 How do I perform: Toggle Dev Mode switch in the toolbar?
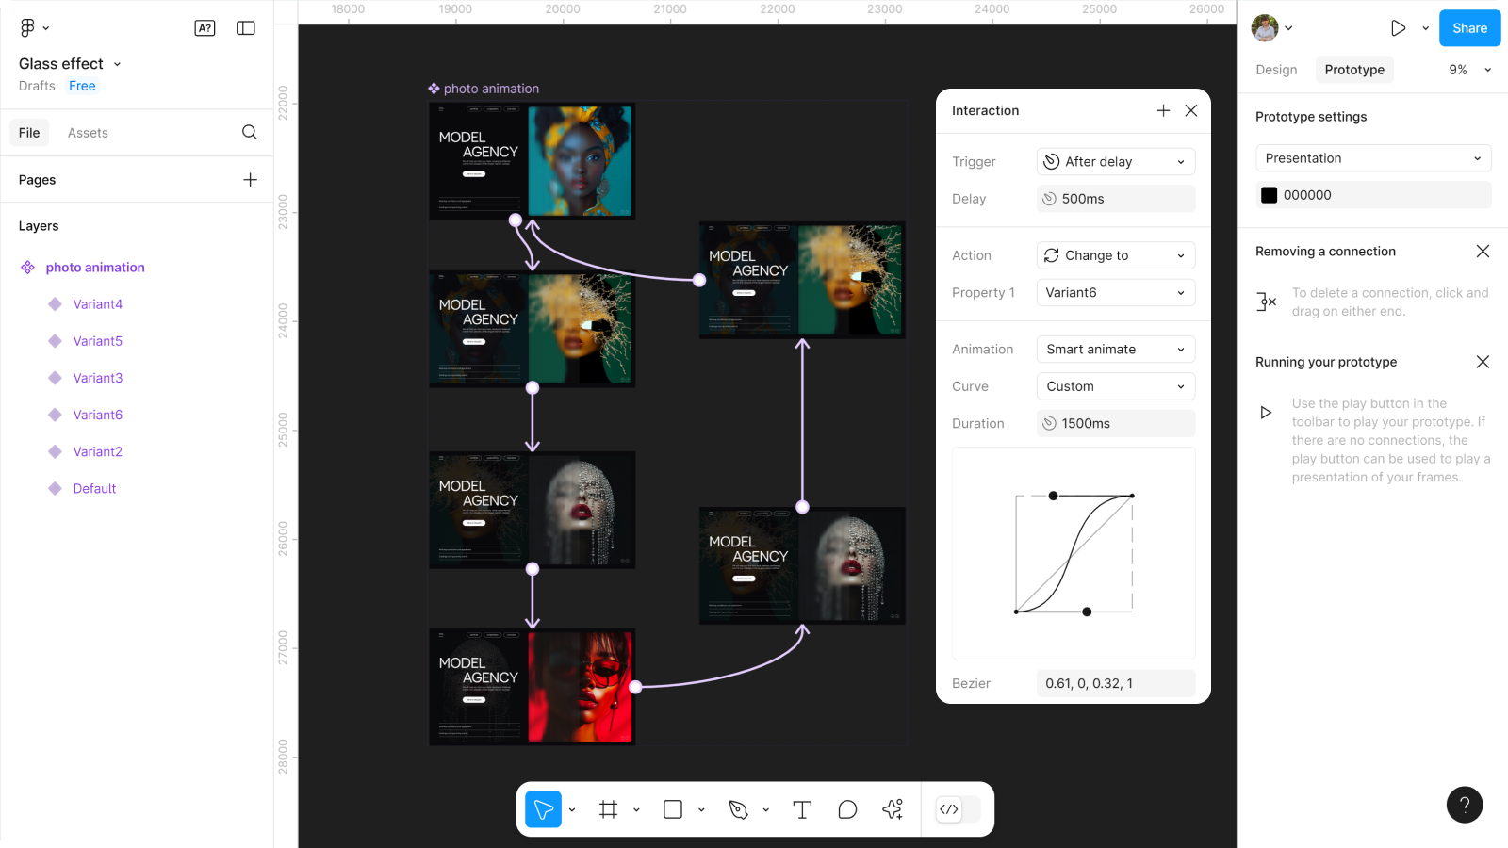pos(958,809)
